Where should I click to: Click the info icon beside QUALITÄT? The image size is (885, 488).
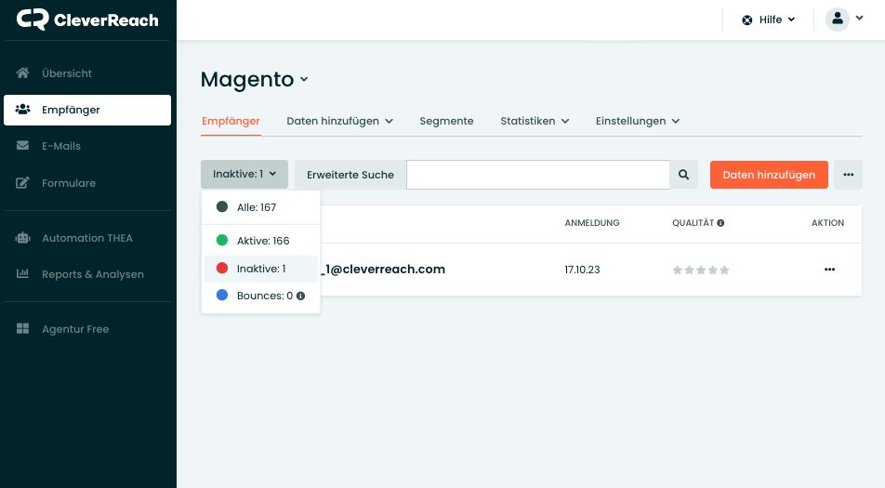point(720,223)
